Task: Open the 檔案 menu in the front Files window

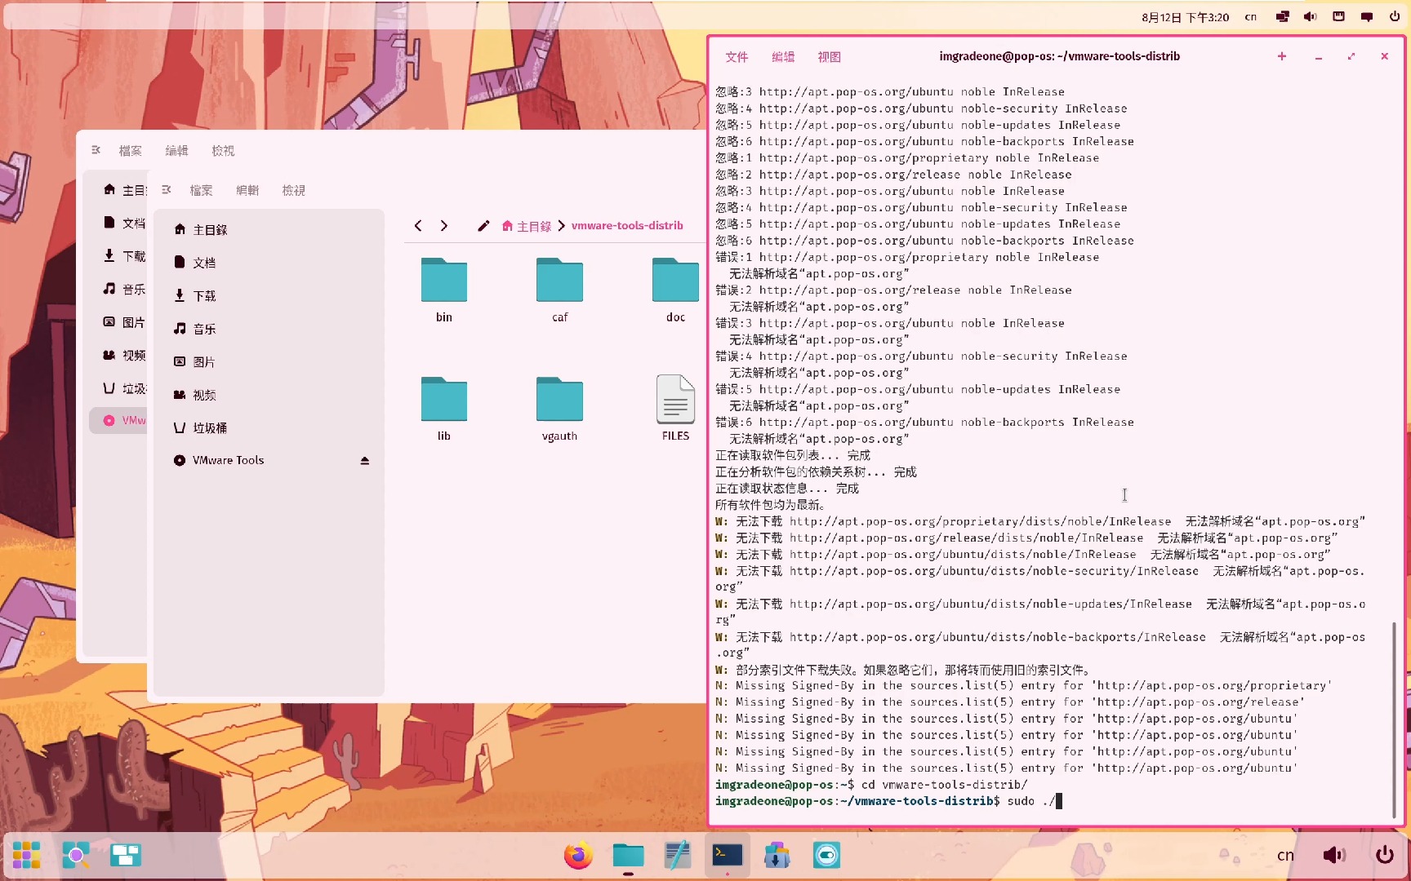Action: tap(201, 191)
